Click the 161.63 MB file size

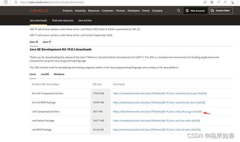click(x=98, y=130)
